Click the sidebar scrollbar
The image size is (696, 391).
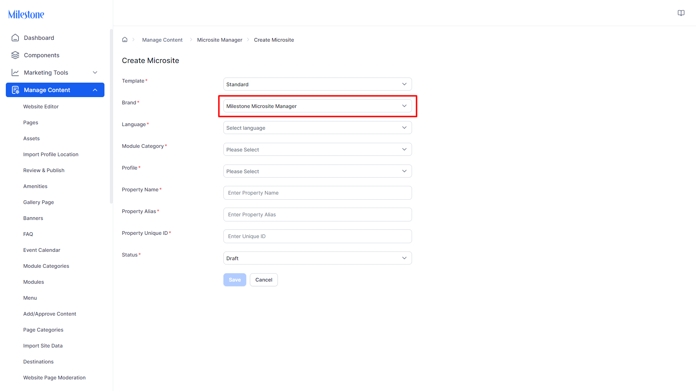[111, 116]
